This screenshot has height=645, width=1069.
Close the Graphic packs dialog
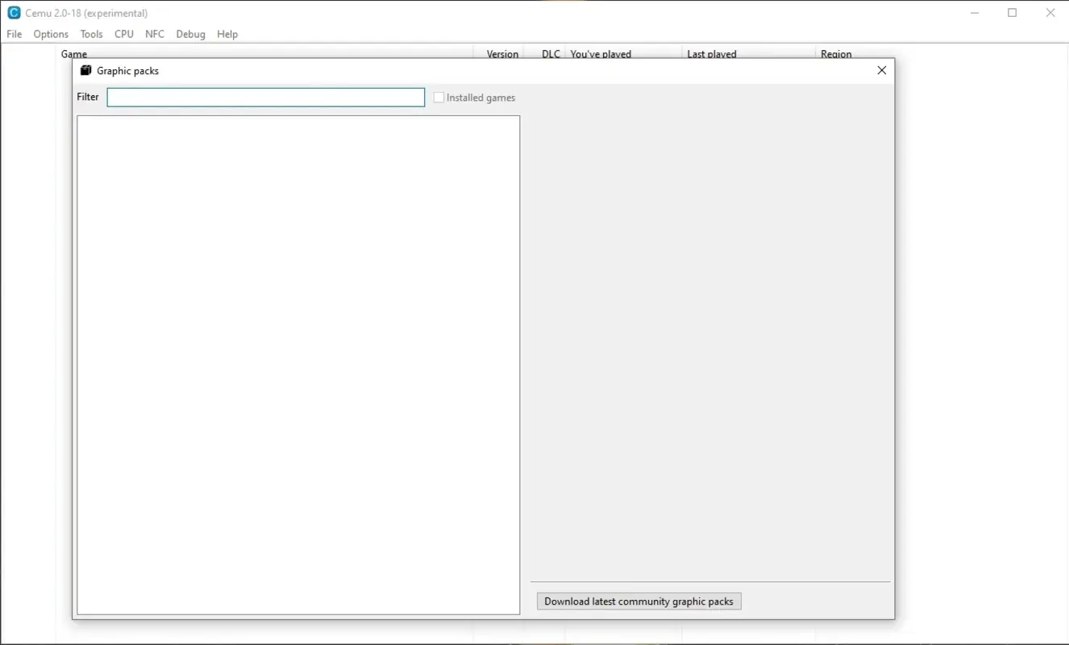tap(881, 70)
